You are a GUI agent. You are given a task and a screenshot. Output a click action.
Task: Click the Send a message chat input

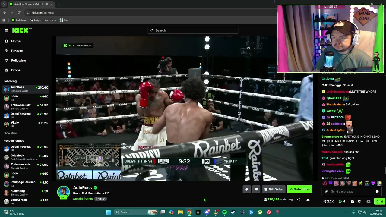click(x=351, y=191)
